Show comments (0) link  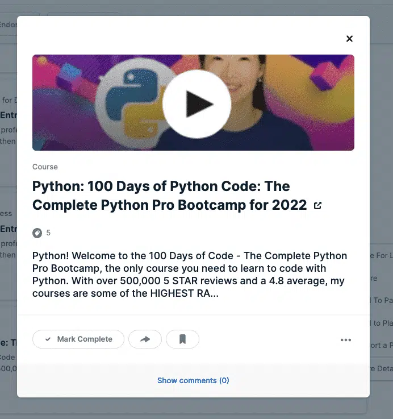click(x=193, y=380)
